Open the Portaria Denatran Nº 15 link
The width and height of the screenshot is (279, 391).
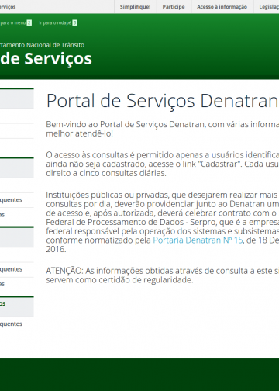click(198, 240)
